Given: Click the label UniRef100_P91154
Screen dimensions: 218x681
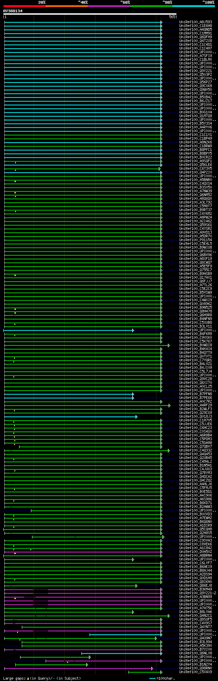Looking at the screenshot, I should (196, 240).
